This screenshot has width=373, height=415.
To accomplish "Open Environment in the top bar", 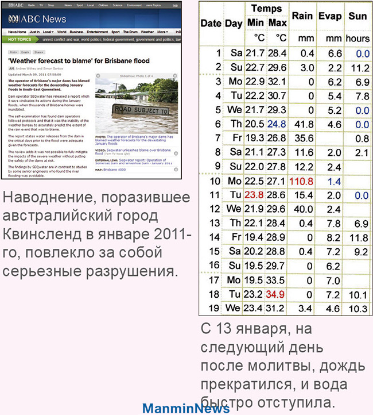I will click(134, 5).
